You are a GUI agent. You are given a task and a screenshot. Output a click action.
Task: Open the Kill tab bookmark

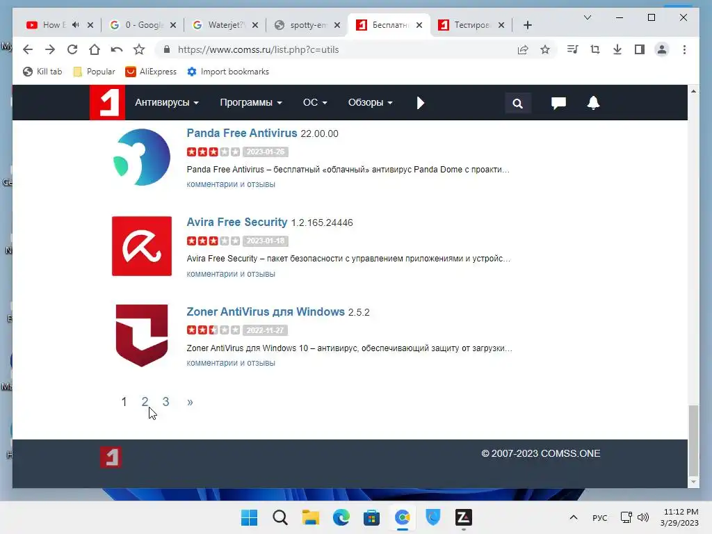(x=42, y=72)
